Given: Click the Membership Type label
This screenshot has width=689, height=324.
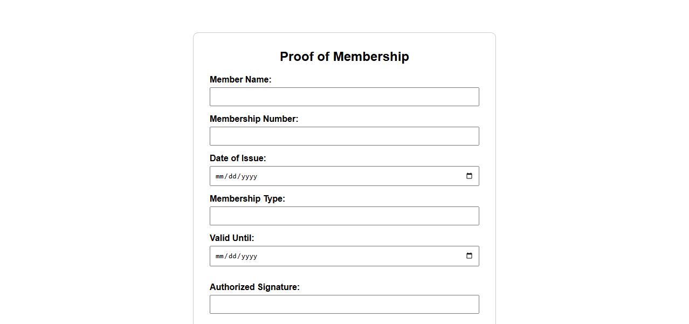Looking at the screenshot, I should pos(247,199).
